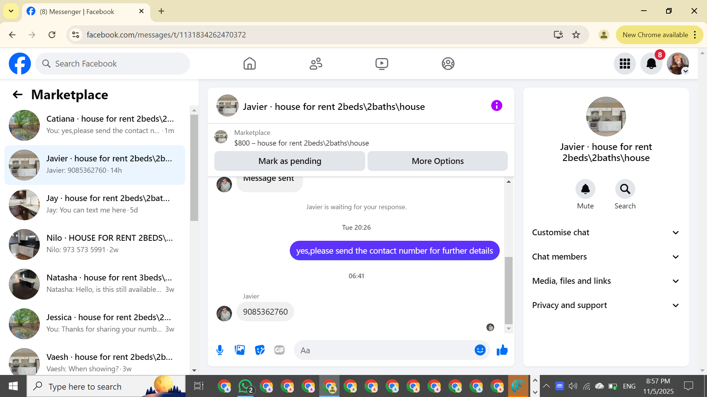The width and height of the screenshot is (707, 397).
Task: Send a thumbs-up like
Action: coord(502,350)
